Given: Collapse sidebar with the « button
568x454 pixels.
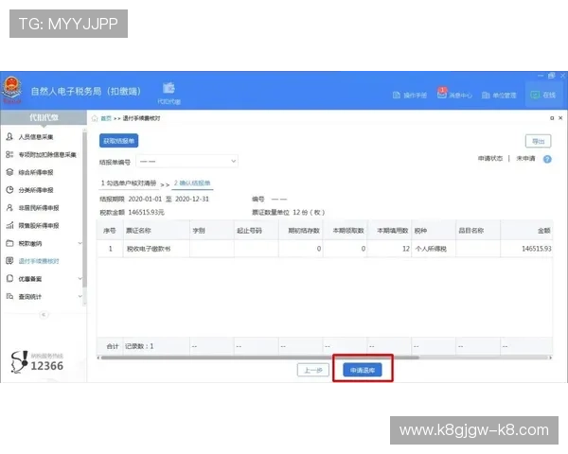Looking at the screenshot, I should (44, 315).
